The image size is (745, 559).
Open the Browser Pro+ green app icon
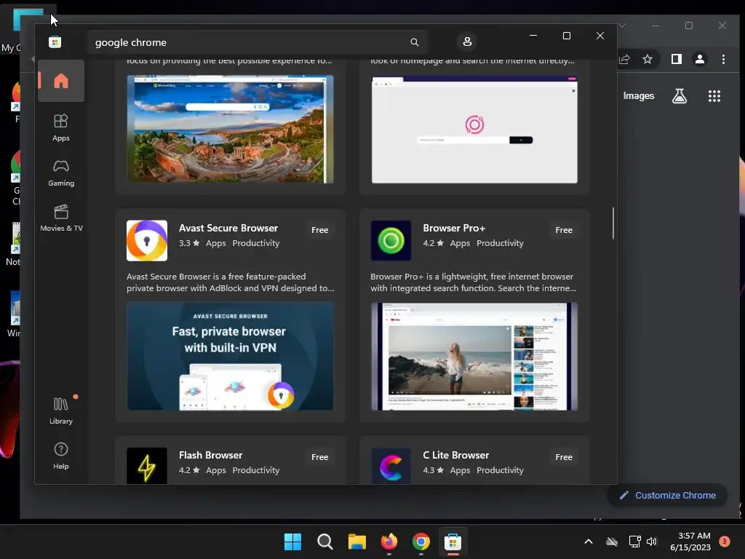(x=391, y=240)
